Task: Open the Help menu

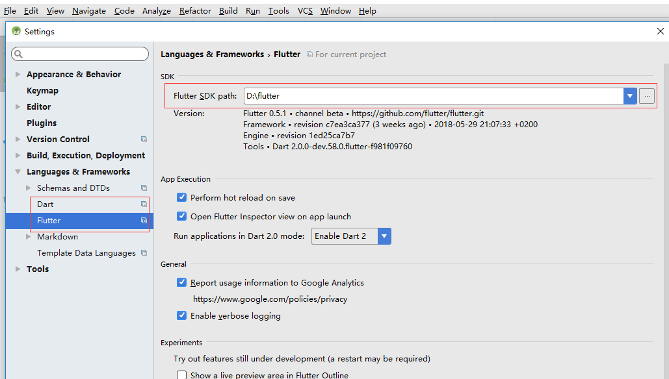Action: 367,10
